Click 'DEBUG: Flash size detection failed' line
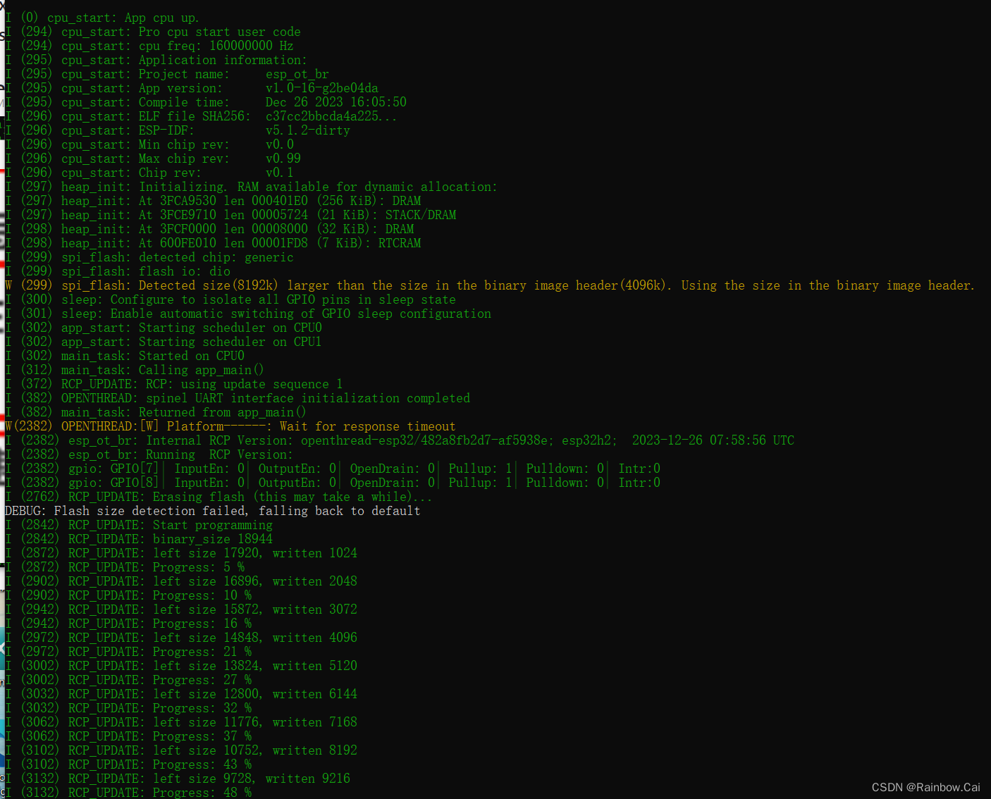991x799 pixels. pyautogui.click(x=213, y=511)
